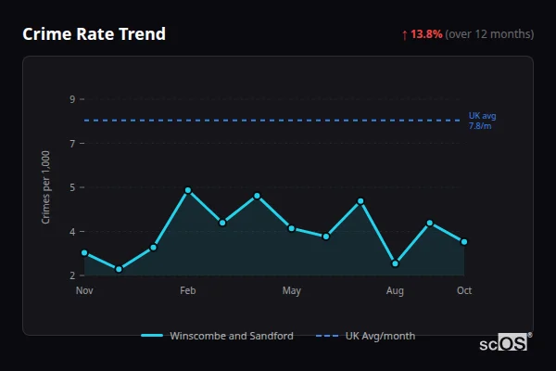The height and width of the screenshot is (371, 556).
Task: Click the y-axis value 2
Action: (x=72, y=275)
